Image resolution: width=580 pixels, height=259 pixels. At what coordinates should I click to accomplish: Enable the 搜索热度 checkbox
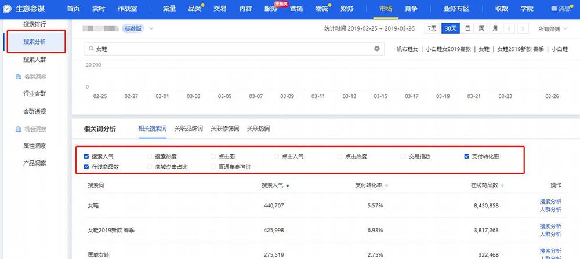point(150,156)
